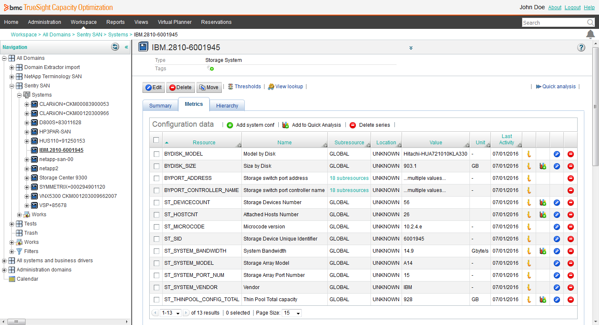Delete the ST_SYSTEM_PORT_NUM row
Image resolution: width=599 pixels, height=325 pixels.
click(570, 275)
